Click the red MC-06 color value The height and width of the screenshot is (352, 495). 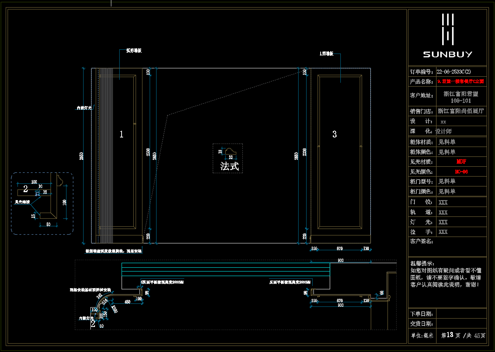(x=461, y=172)
